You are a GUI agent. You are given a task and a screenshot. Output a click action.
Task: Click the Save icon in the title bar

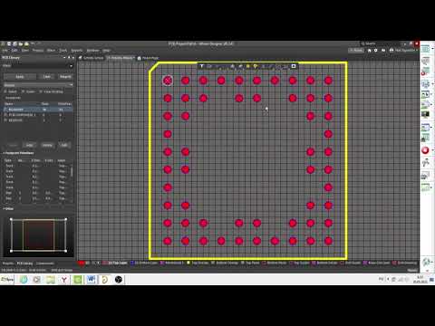(x=9, y=43)
